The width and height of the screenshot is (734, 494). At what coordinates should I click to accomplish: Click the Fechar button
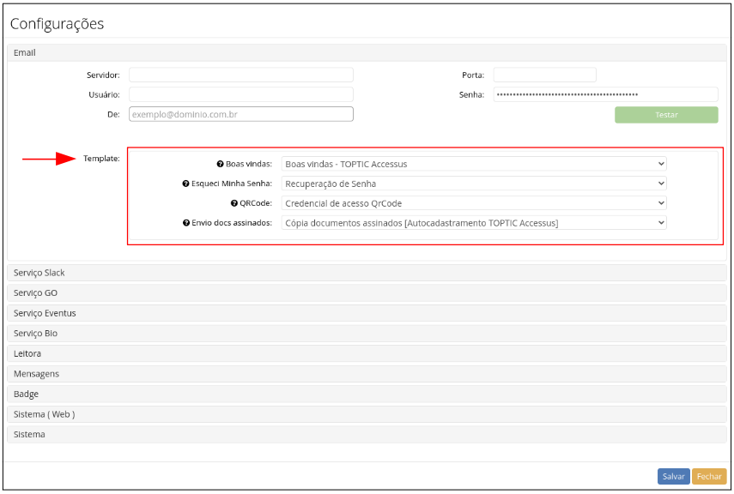[709, 476]
